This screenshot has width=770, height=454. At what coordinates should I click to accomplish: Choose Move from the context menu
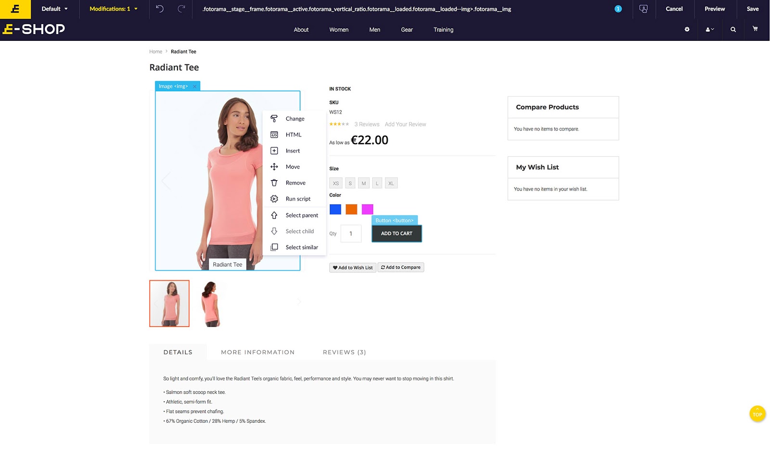click(293, 167)
